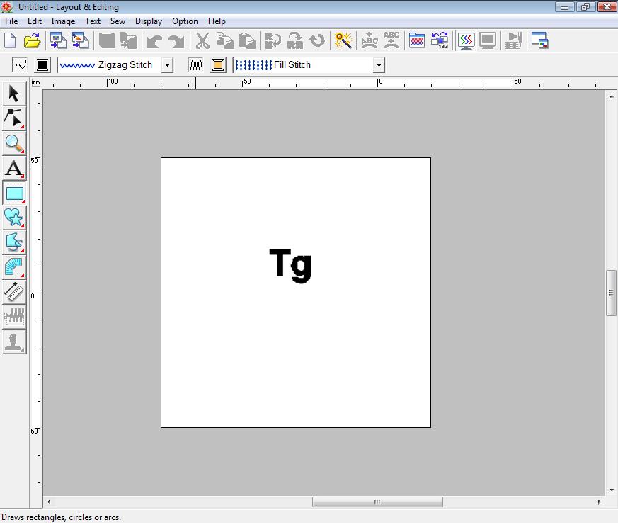Open the Image menu
Image resolution: width=618 pixels, height=523 pixels.
pyautogui.click(x=63, y=21)
